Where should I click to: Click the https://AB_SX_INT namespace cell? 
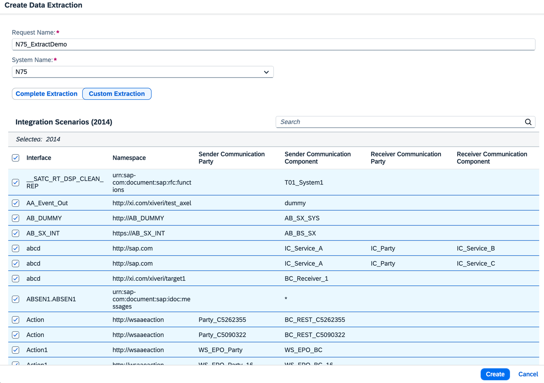click(139, 233)
